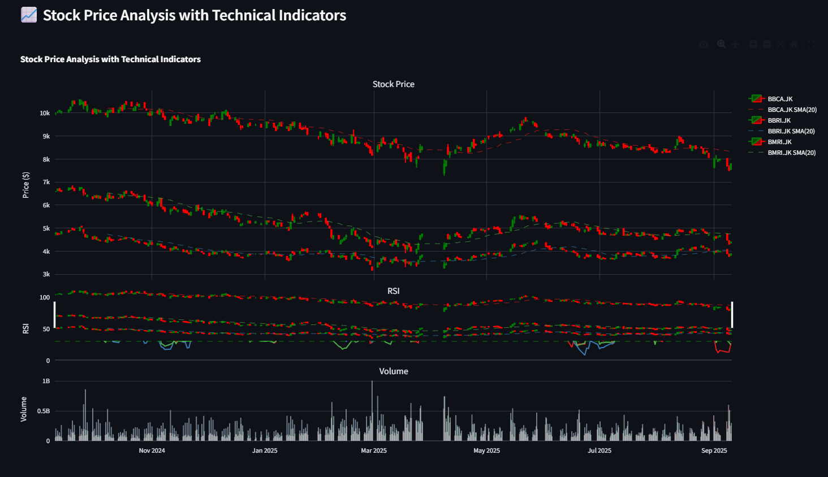The width and height of the screenshot is (828, 477).
Task: Click the 'Mar 2025' x-axis label
Action: pyautogui.click(x=374, y=450)
